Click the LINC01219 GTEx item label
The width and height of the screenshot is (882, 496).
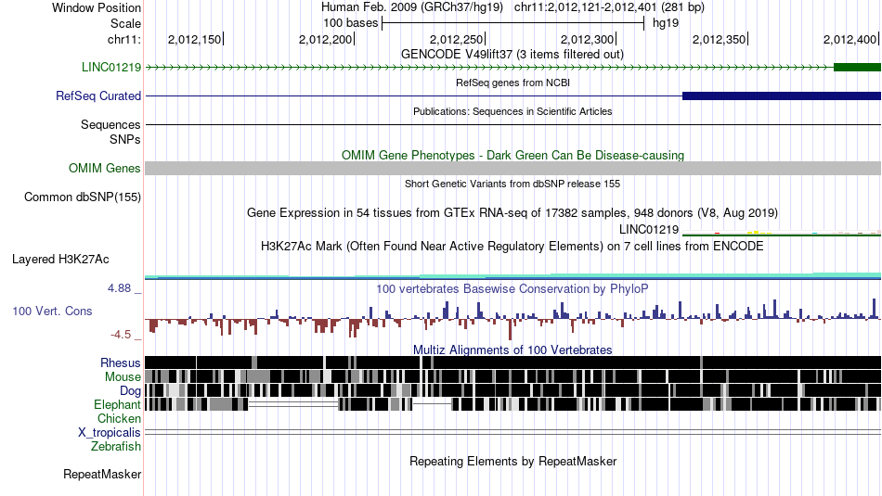(x=649, y=229)
